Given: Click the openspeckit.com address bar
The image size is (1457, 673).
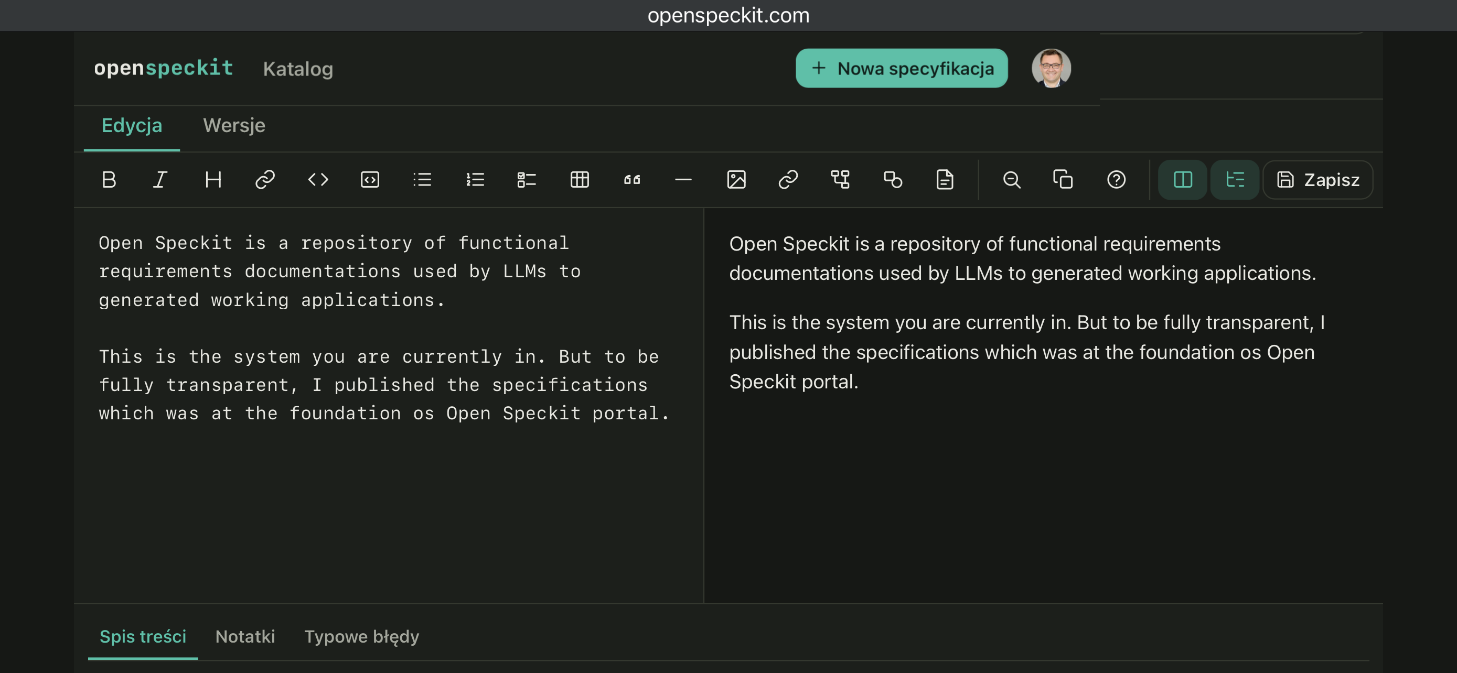Looking at the screenshot, I should [x=728, y=15].
